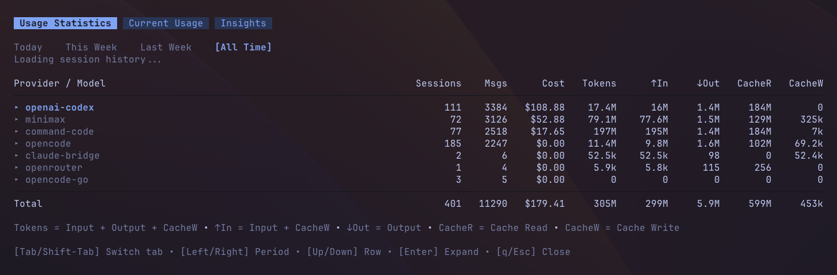Click the [Up/Down] Row hint
This screenshot has width=837, height=275.
click(344, 252)
